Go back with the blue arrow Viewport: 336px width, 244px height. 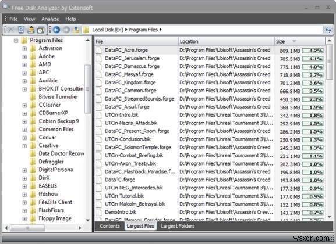(x=56, y=30)
